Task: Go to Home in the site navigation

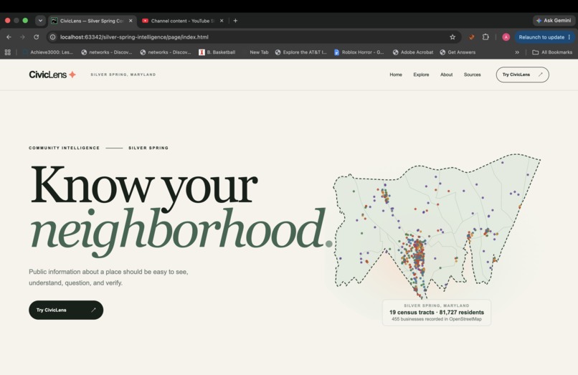Action: click(x=396, y=75)
